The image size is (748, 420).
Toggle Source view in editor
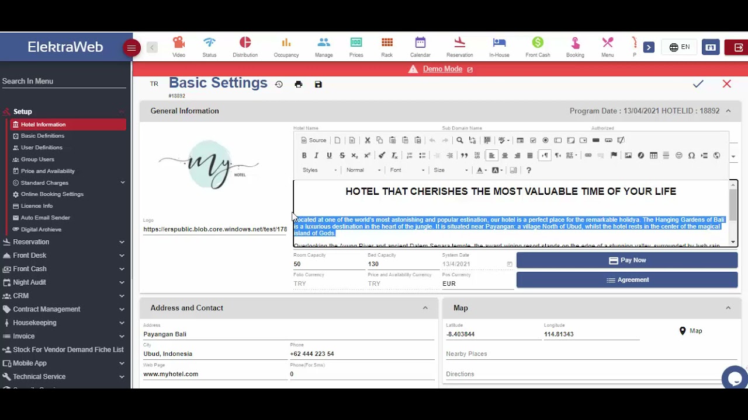[314, 140]
